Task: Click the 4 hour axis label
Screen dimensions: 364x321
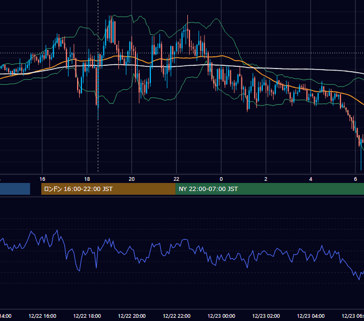Action: 310,179
